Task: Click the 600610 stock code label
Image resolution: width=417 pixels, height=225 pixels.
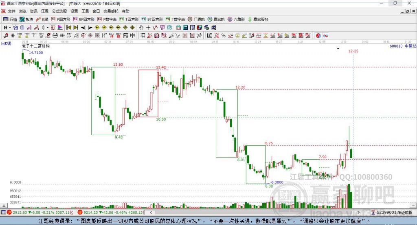Action: tap(396, 46)
